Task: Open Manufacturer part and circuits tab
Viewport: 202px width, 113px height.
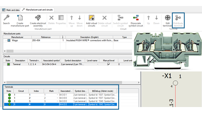Action: [x=37, y=10]
